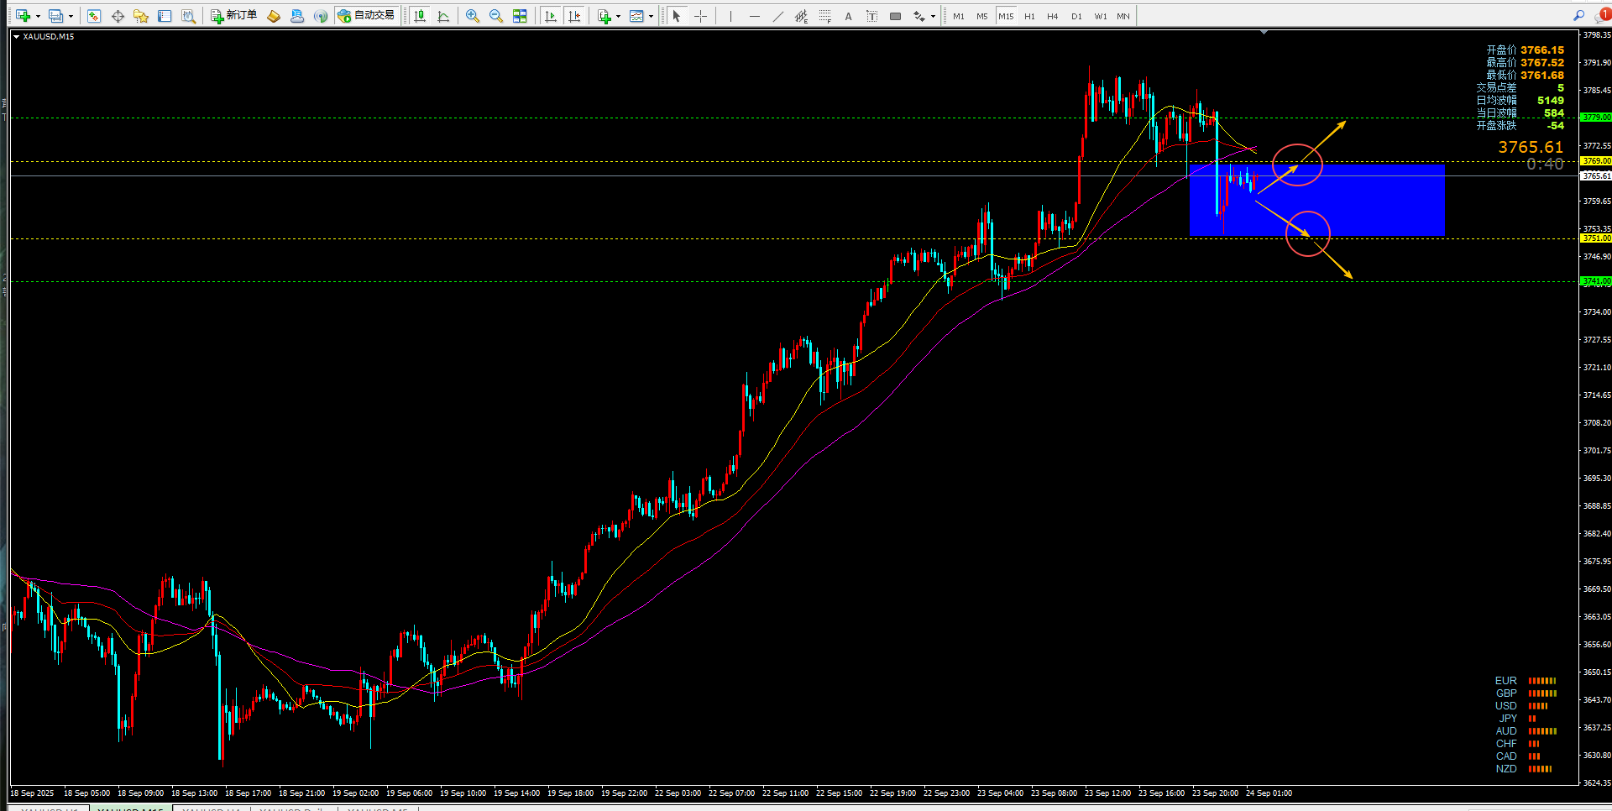The image size is (1612, 811).
Task: Select the trendline drawing tool
Action: [x=777, y=16]
